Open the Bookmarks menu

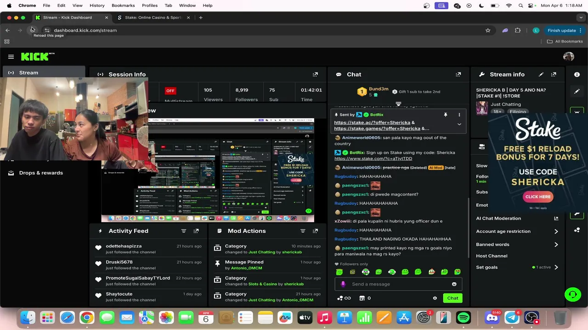(x=123, y=5)
